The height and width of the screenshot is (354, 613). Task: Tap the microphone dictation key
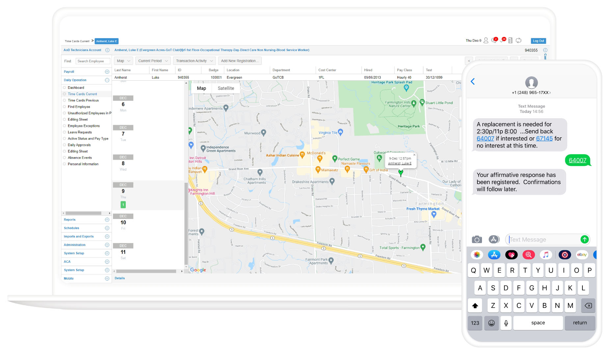(x=506, y=323)
